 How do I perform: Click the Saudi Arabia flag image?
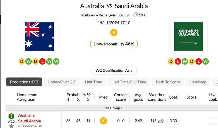(188, 36)
